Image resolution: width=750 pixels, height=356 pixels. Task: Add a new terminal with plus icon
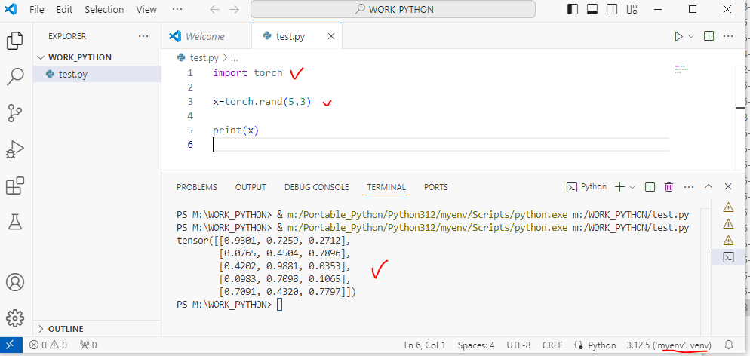619,187
